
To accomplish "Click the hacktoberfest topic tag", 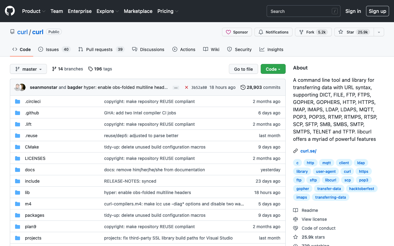I will point(362,188).
